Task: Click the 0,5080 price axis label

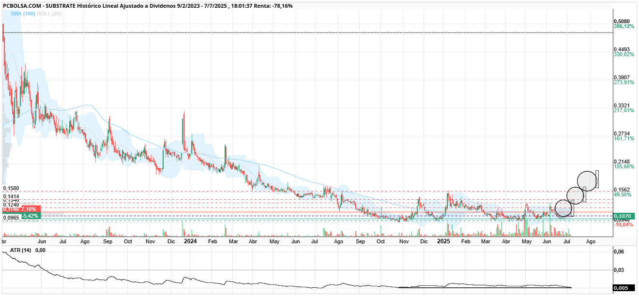Action: (622, 22)
